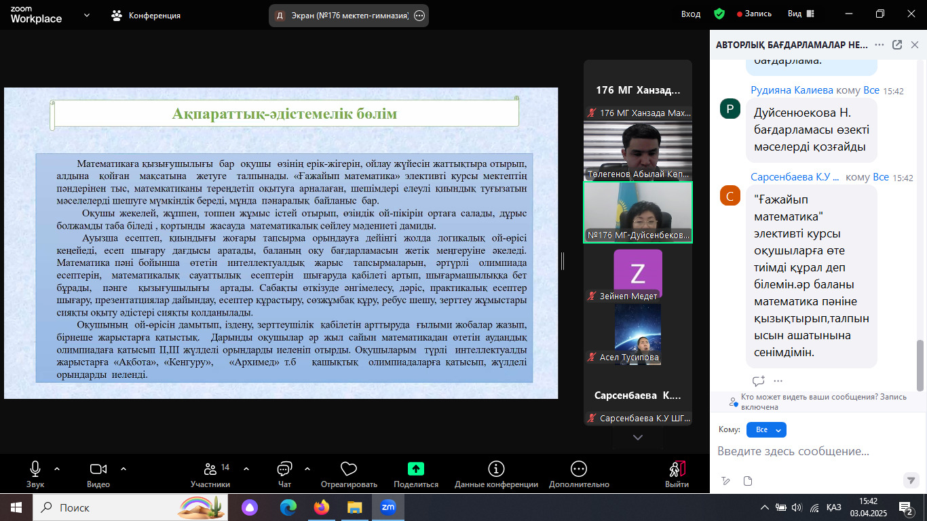Open the Participants panel (Участники)
The height and width of the screenshot is (521, 927).
[210, 469]
